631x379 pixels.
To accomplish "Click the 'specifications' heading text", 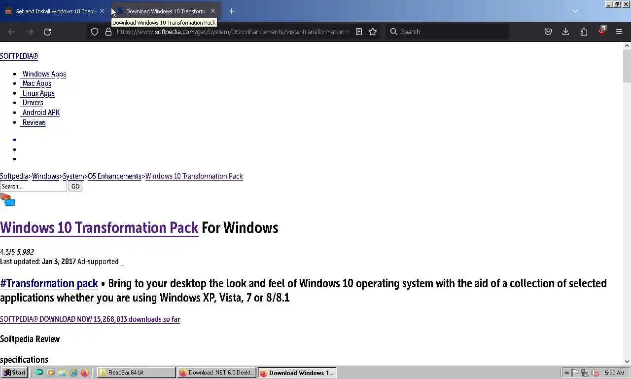I will tap(24, 360).
